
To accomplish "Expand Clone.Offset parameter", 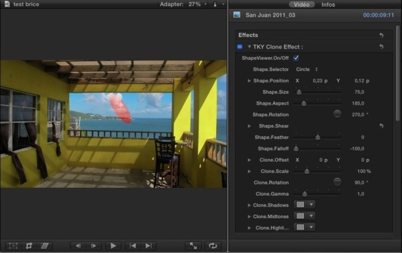I will 249,160.
